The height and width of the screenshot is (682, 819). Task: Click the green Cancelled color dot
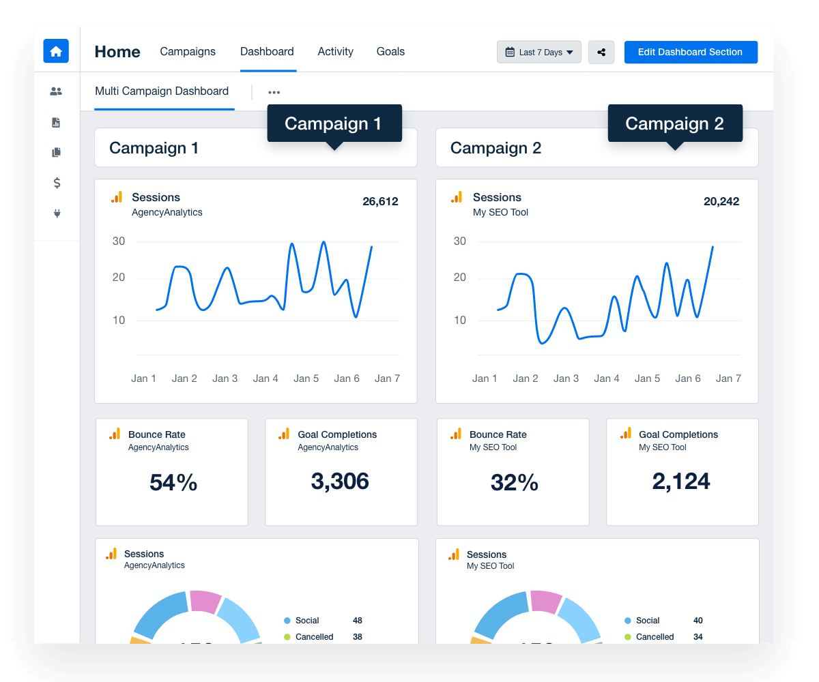pos(287,636)
